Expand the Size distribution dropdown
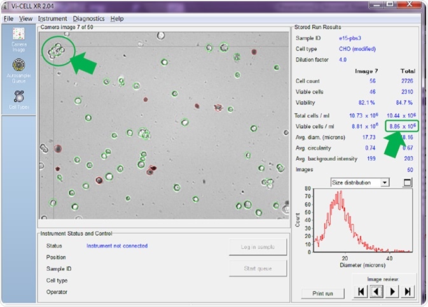The height and width of the screenshot is (307, 428). 383,182
